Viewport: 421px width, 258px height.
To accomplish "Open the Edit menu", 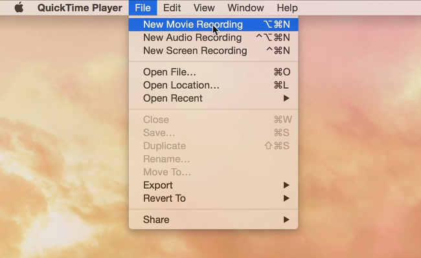I will click(x=172, y=8).
